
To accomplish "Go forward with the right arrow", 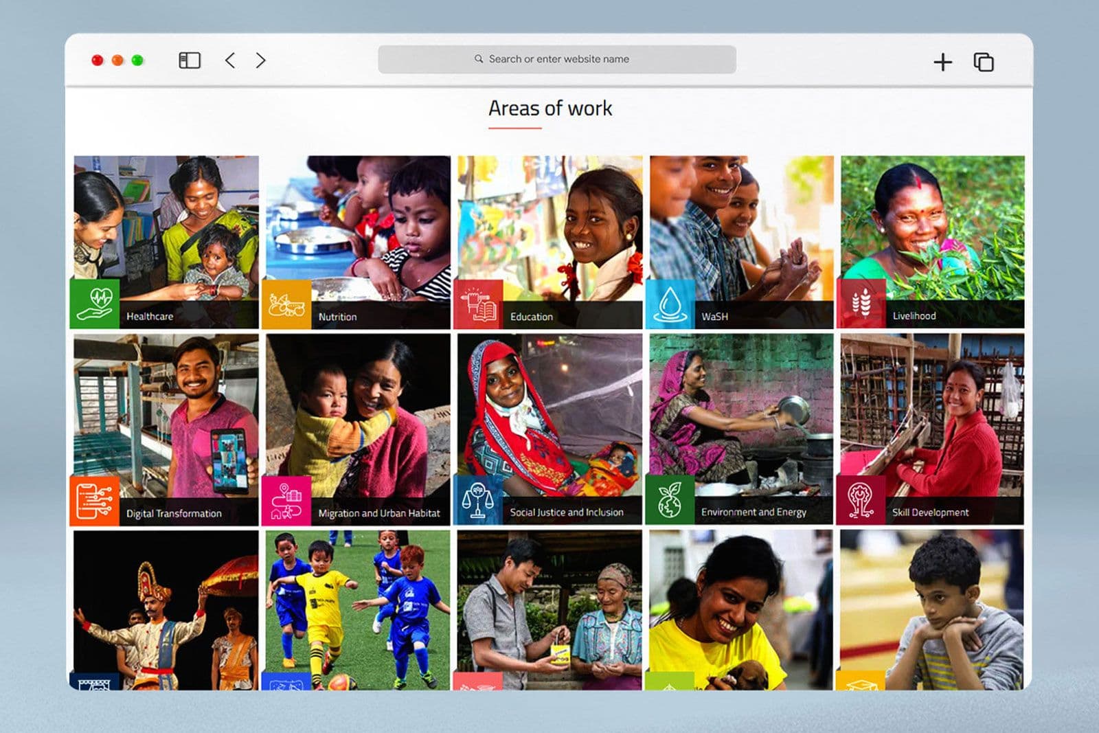I will [260, 60].
